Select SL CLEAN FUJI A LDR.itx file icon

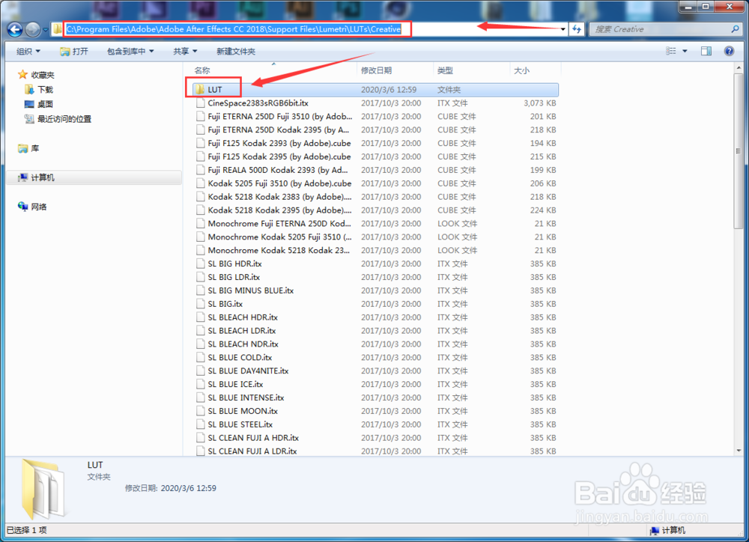point(201,451)
